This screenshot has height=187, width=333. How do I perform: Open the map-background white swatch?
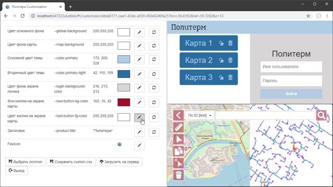coord(124,46)
